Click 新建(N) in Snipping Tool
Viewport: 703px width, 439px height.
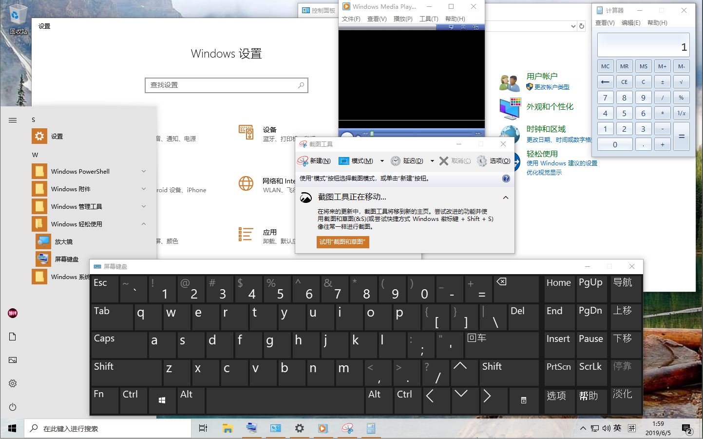click(x=314, y=161)
